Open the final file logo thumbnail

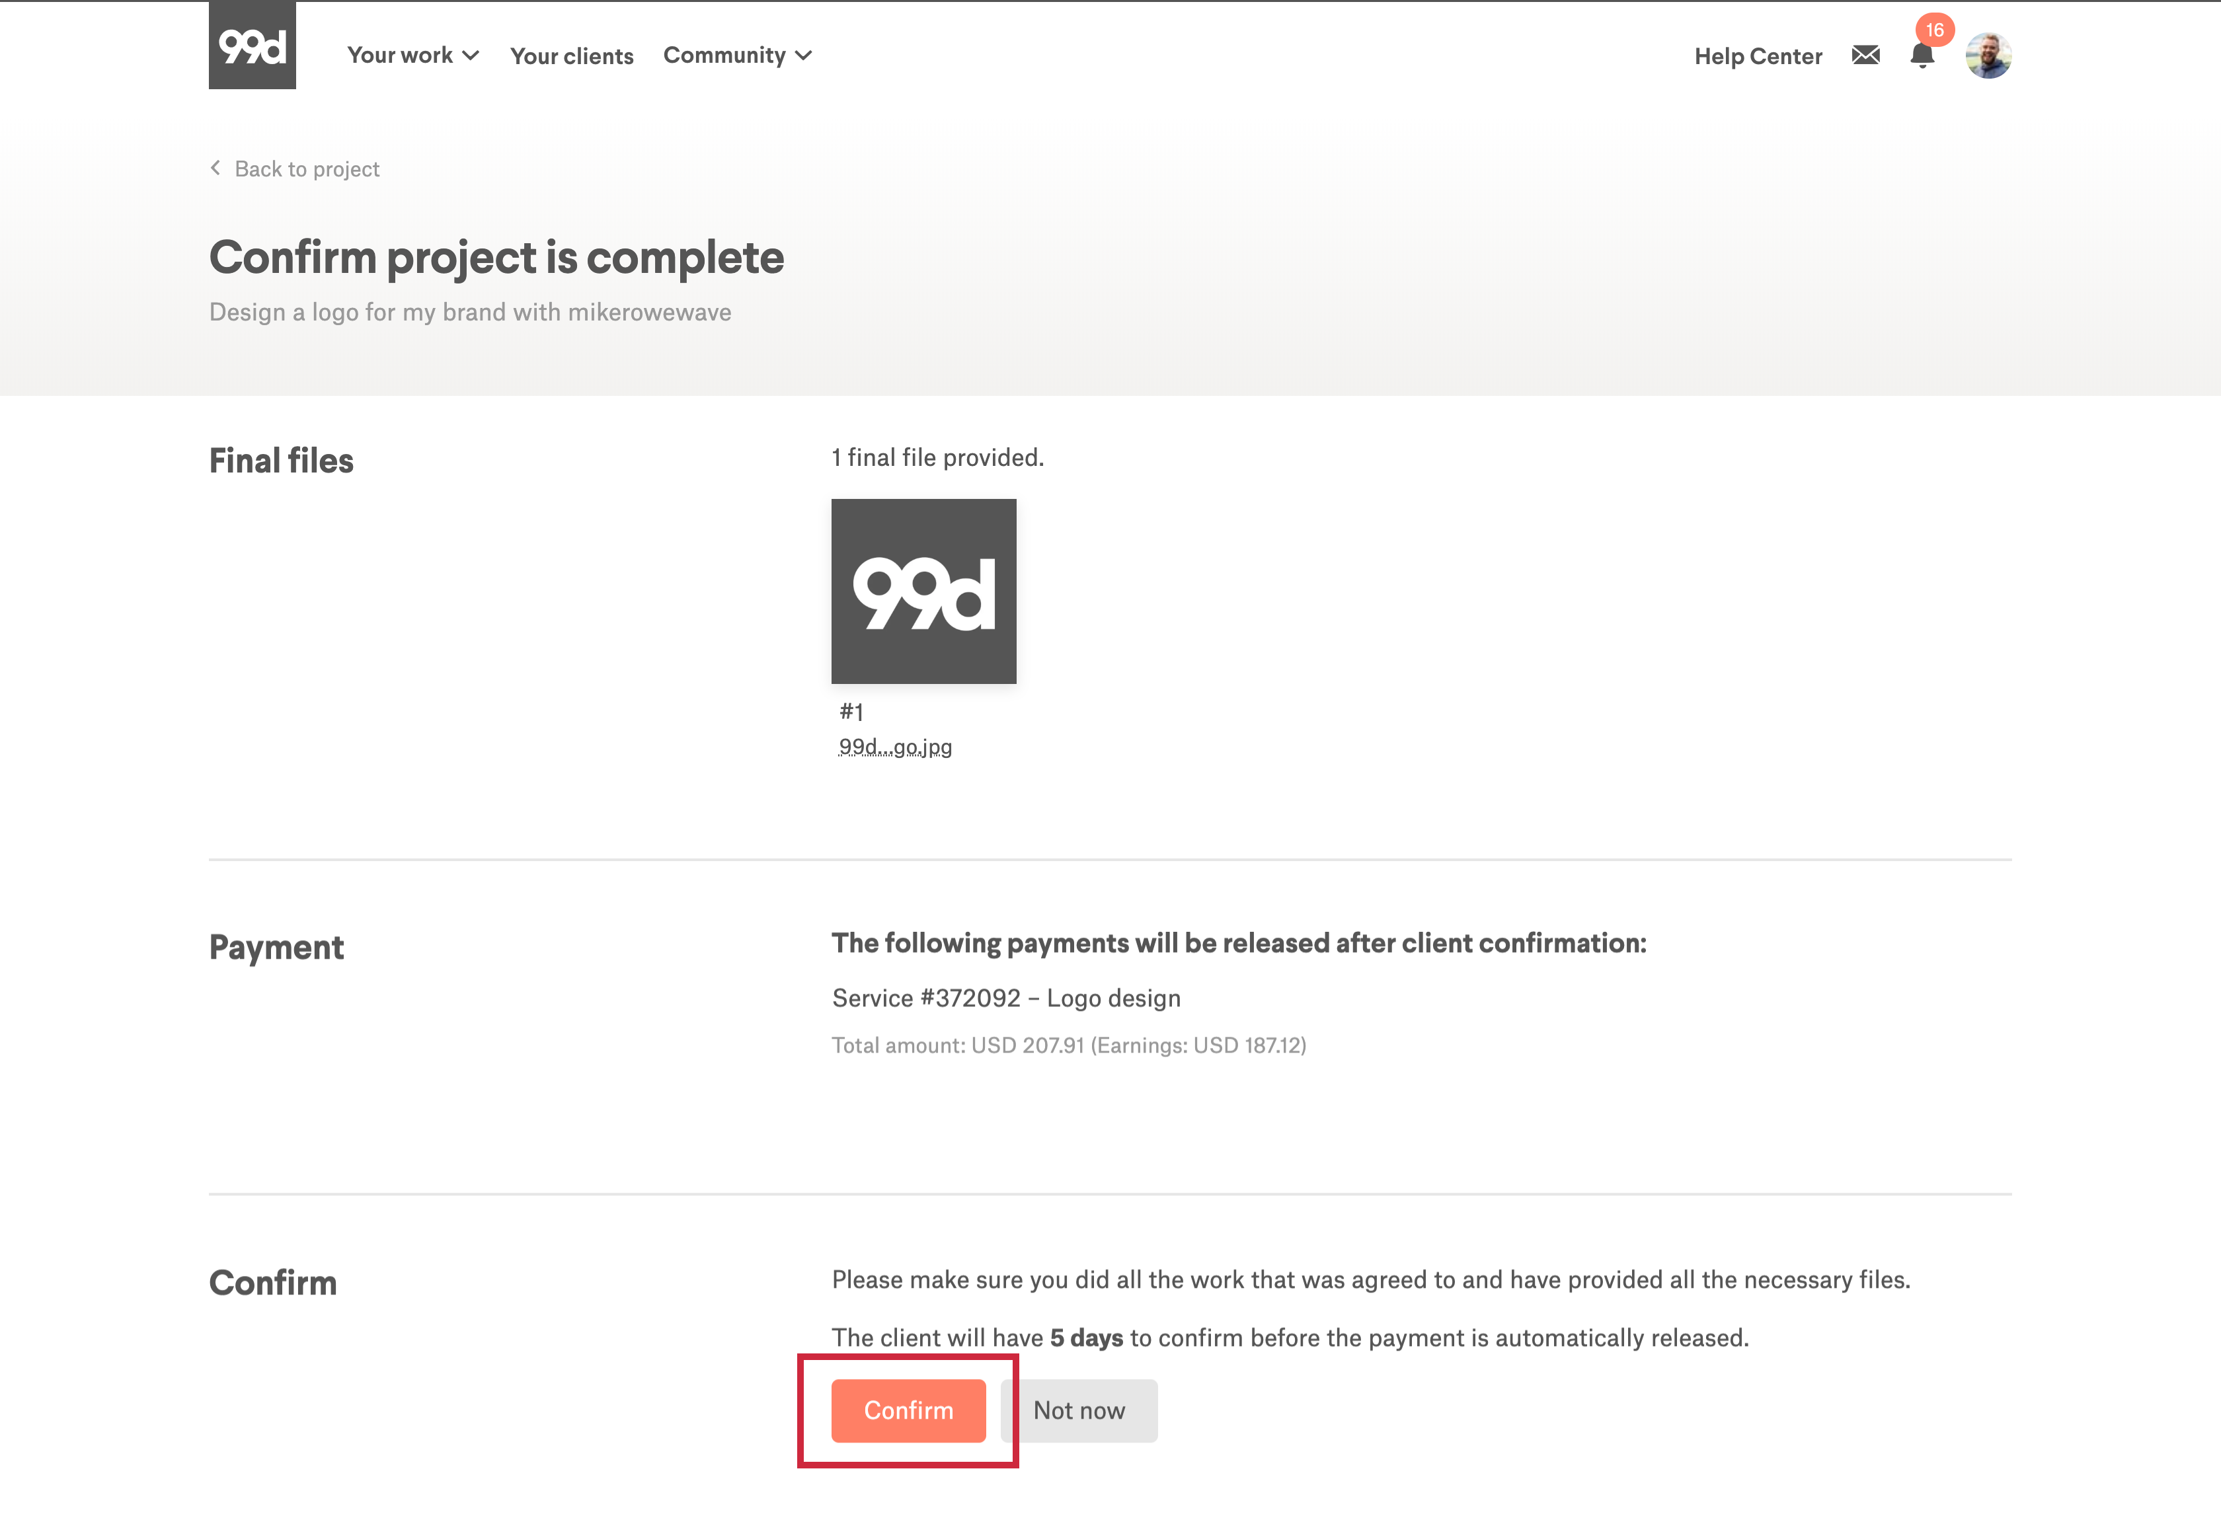click(923, 591)
